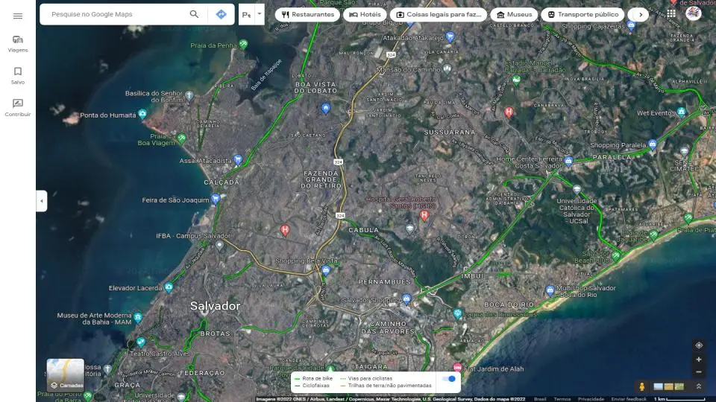This screenshot has height=402, width=716.
Task: Open the Google apps grid
Action: pos(671,13)
